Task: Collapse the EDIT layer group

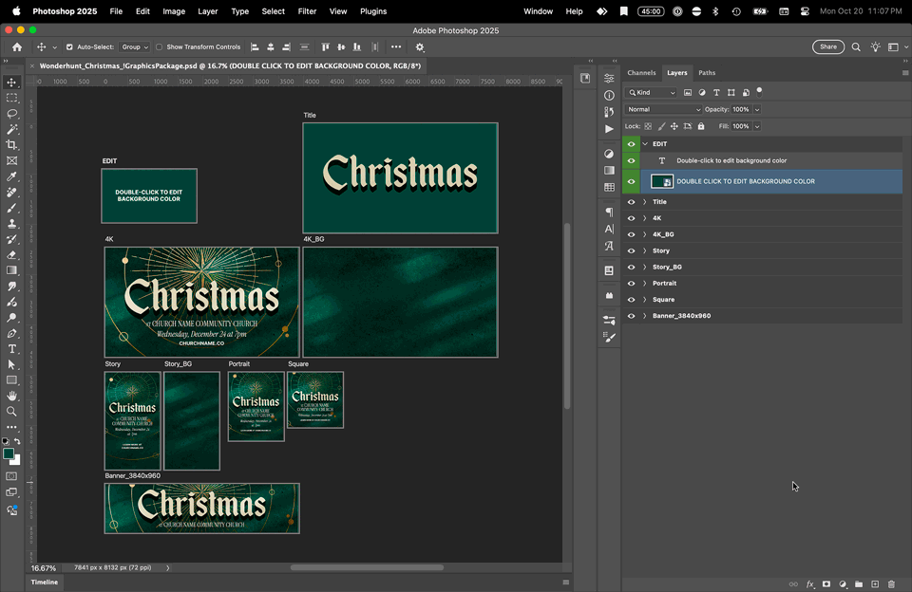Action: point(645,144)
